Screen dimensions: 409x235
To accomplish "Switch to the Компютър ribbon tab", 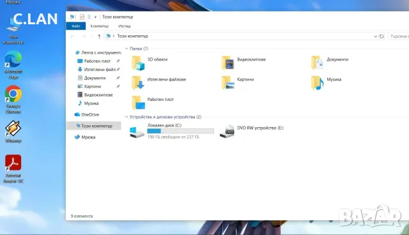I will (100, 26).
